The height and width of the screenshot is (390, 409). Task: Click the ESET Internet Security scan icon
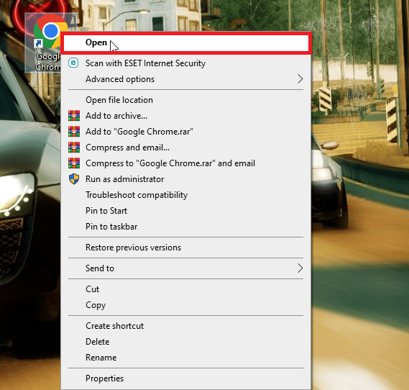coord(73,63)
